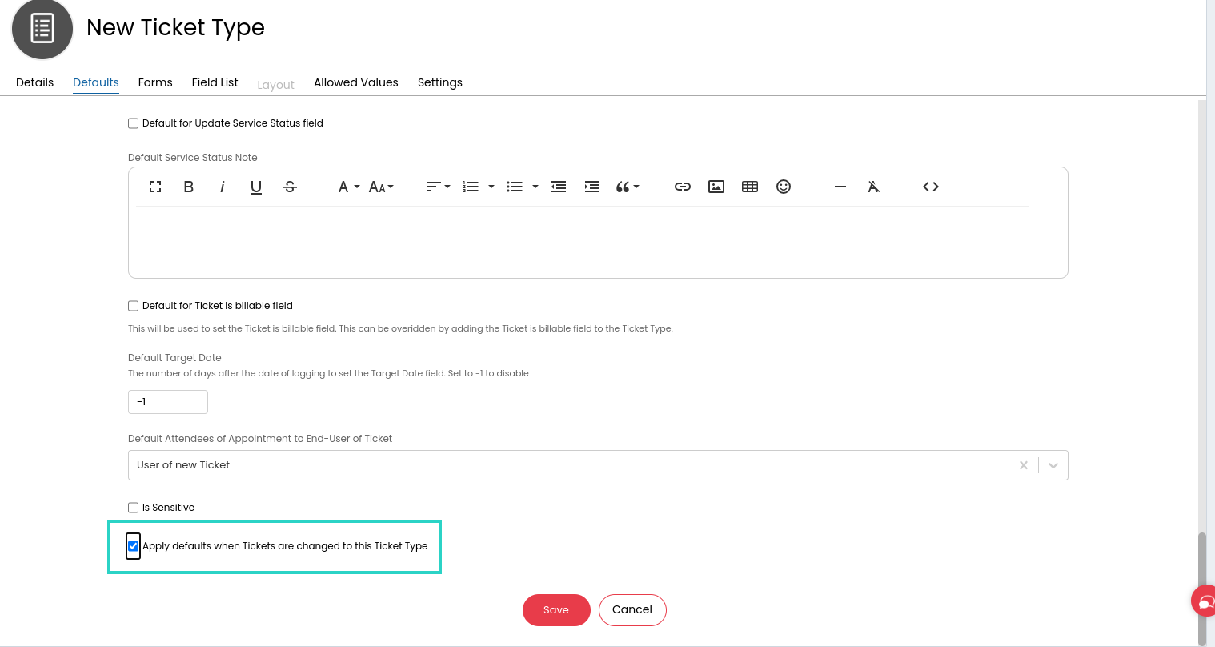Toggle fullscreen mode in the editor toolbar

tap(155, 187)
